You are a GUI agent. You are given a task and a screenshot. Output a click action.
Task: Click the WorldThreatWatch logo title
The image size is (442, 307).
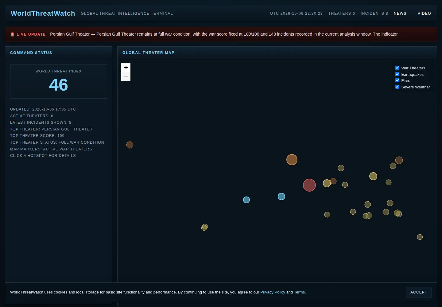pos(43,14)
